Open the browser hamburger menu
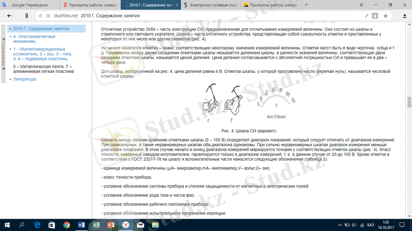Image resolution: width=412 pixels, height=231 pixels. 362,5
